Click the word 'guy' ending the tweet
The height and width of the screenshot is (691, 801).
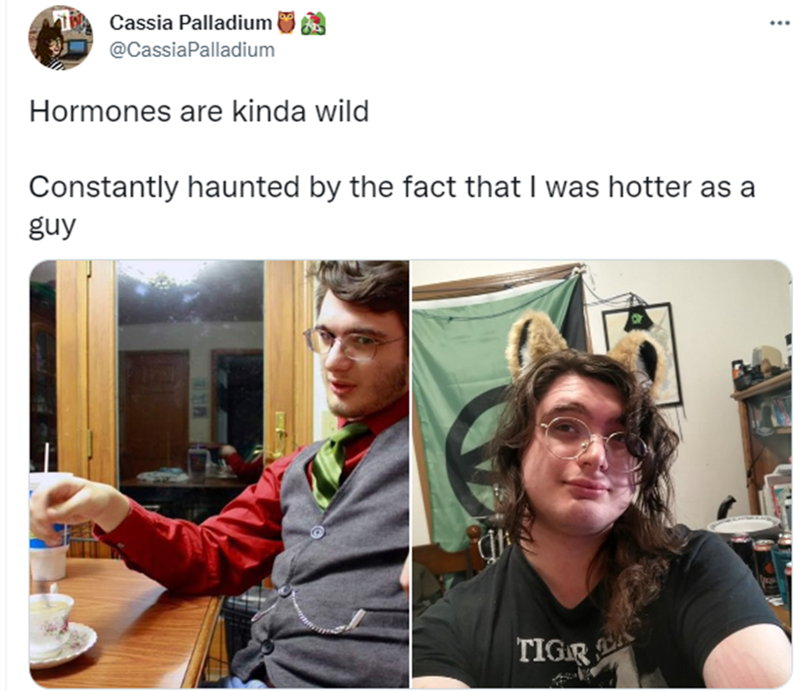click(52, 225)
